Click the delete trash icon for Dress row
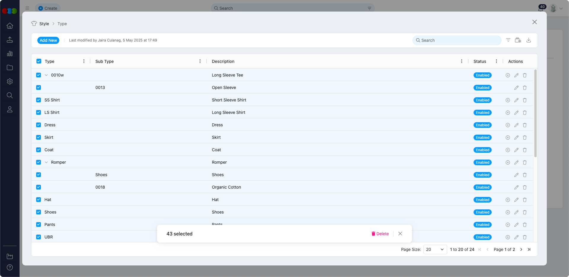The image size is (569, 277). tap(525, 125)
